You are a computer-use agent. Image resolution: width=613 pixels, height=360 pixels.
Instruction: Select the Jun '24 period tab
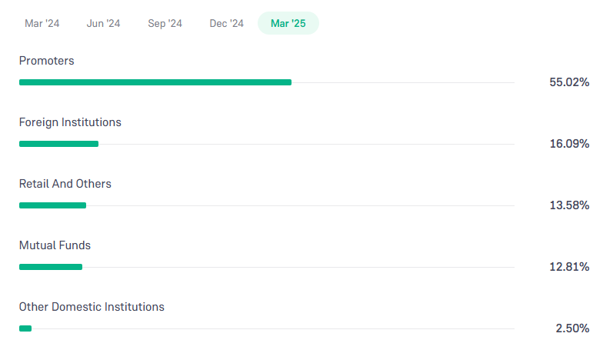point(104,23)
